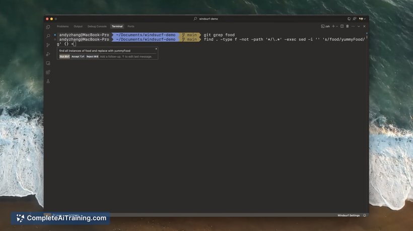The width and height of the screenshot is (413, 231).
Task: Click the Run button in command popup
Action: coord(64,56)
